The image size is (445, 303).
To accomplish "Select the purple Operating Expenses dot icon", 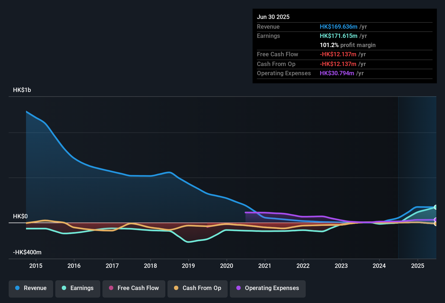I will coord(238,288).
